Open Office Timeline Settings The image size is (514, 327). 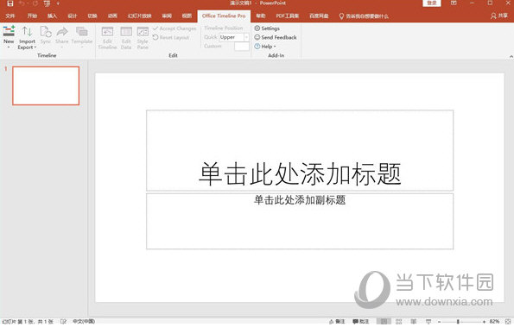(x=267, y=28)
